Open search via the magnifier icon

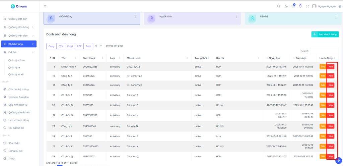pyautogui.click(x=279, y=6)
